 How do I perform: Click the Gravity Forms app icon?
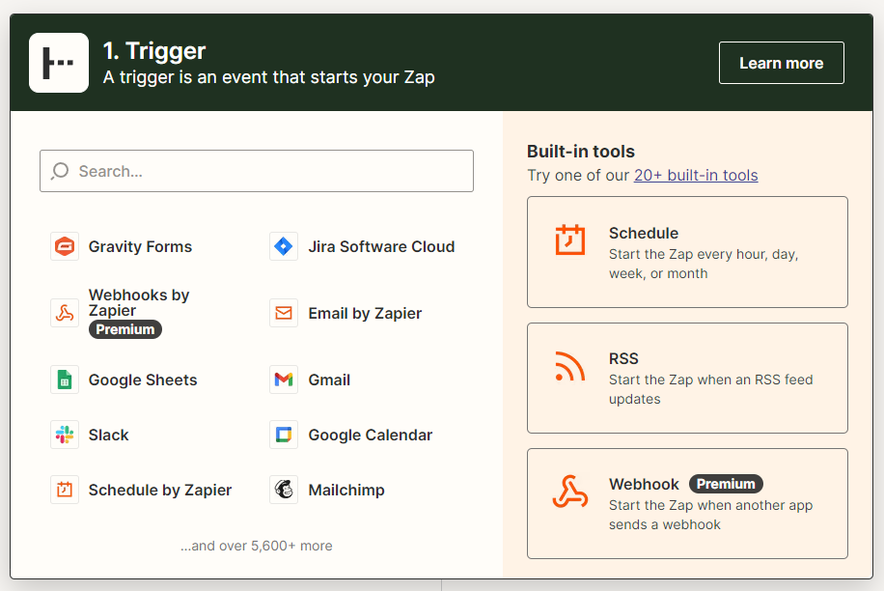65,246
